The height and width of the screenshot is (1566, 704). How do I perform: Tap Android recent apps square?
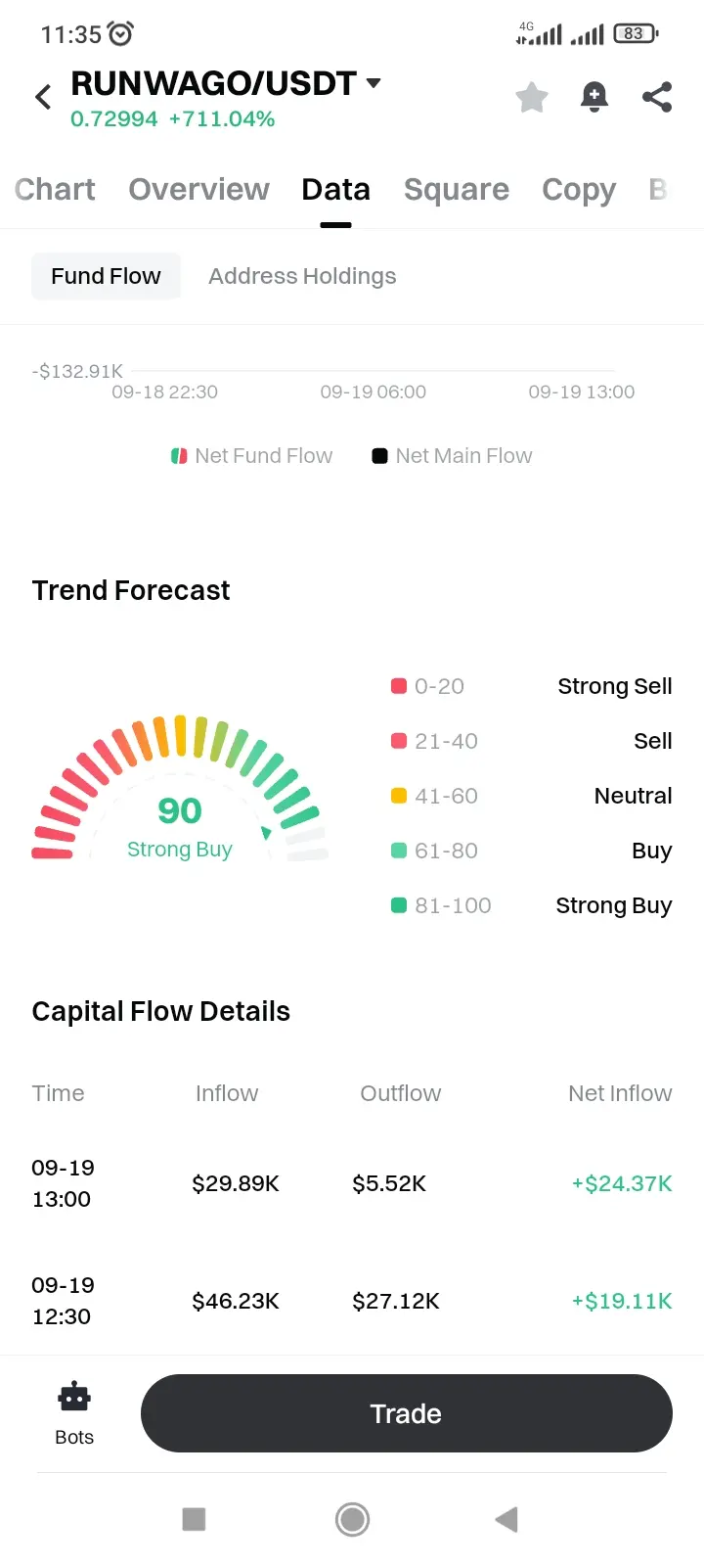(x=194, y=1519)
